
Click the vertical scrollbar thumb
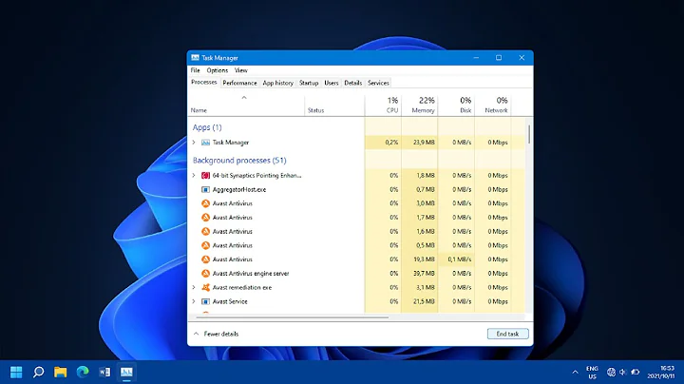coord(529,134)
